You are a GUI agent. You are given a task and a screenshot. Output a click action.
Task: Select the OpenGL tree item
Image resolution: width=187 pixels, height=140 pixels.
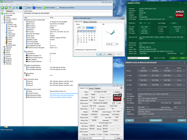(9, 38)
